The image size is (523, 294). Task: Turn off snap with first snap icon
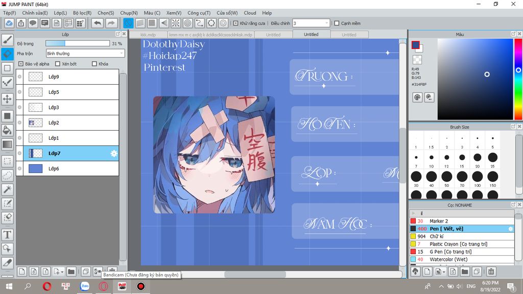(x=128, y=23)
